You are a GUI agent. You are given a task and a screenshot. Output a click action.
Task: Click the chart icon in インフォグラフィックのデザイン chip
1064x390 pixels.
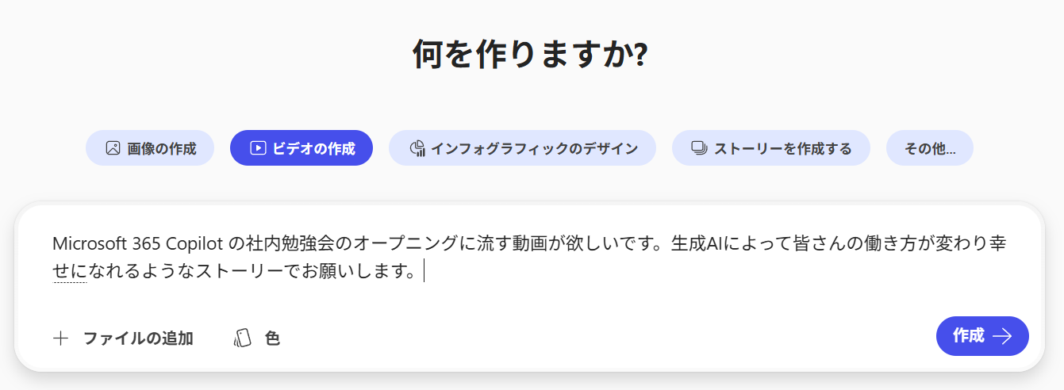417,148
